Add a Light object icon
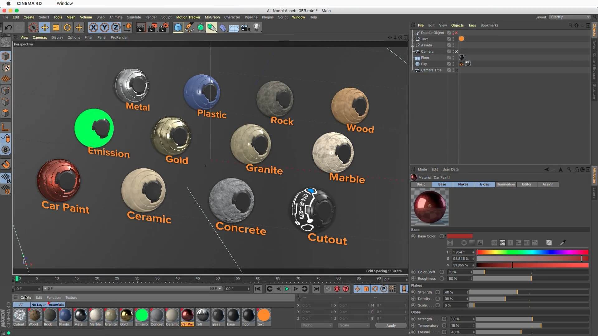This screenshot has width=598, height=336. point(256,28)
